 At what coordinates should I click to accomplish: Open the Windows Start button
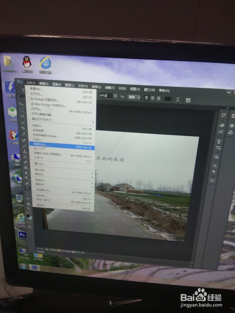pyautogui.click(x=23, y=266)
